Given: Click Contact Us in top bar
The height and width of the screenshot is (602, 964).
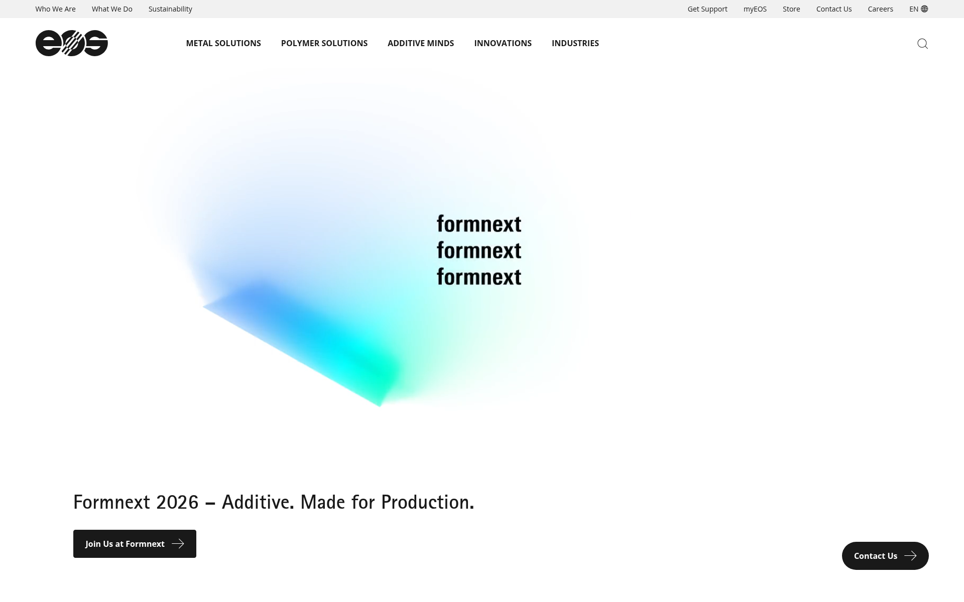Looking at the screenshot, I should [833, 9].
